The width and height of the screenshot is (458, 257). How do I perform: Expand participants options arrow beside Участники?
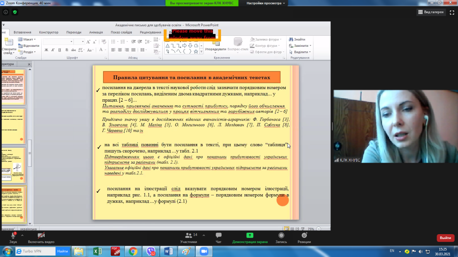(203, 235)
